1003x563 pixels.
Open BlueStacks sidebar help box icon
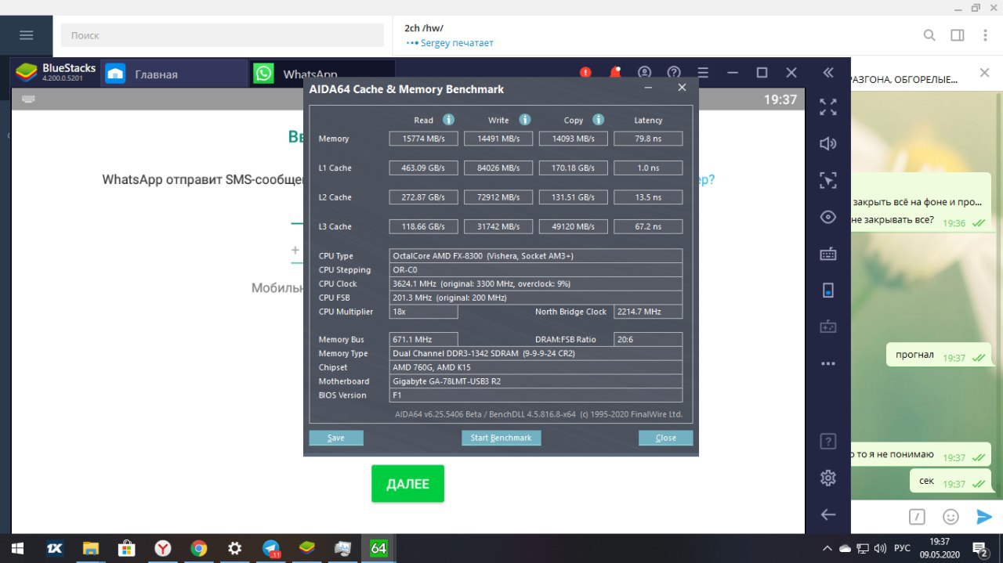coord(828,441)
